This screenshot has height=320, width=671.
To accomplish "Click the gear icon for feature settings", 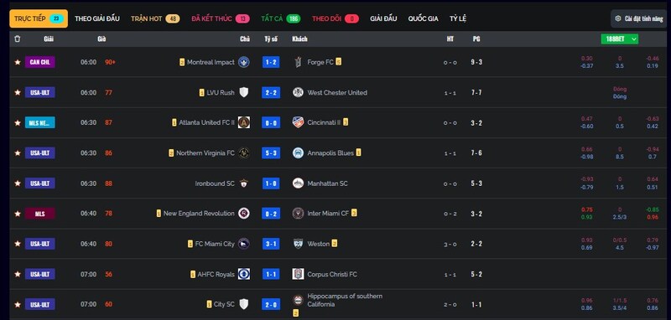I will click(618, 18).
